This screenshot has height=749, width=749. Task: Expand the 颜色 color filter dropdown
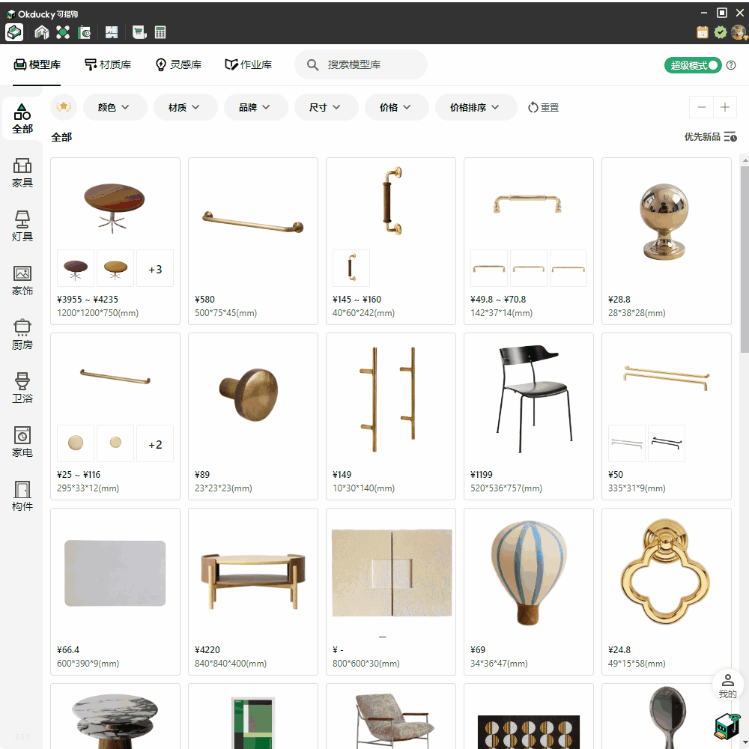(114, 107)
